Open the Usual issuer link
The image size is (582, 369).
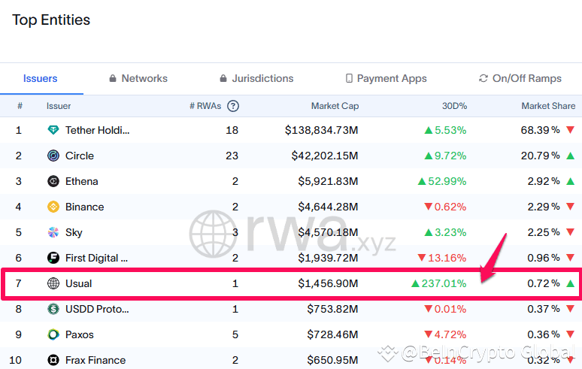coord(79,284)
